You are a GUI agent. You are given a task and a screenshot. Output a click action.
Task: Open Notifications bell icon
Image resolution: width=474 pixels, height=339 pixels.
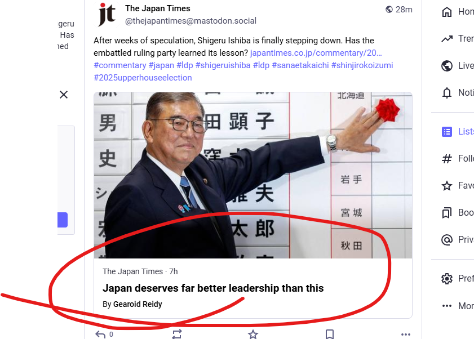click(x=447, y=93)
